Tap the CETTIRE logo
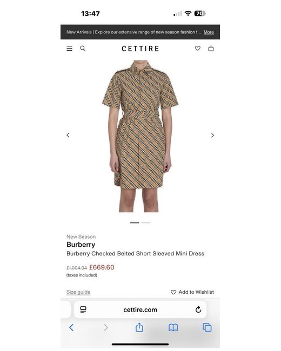The height and width of the screenshot is (351, 281). [140, 49]
